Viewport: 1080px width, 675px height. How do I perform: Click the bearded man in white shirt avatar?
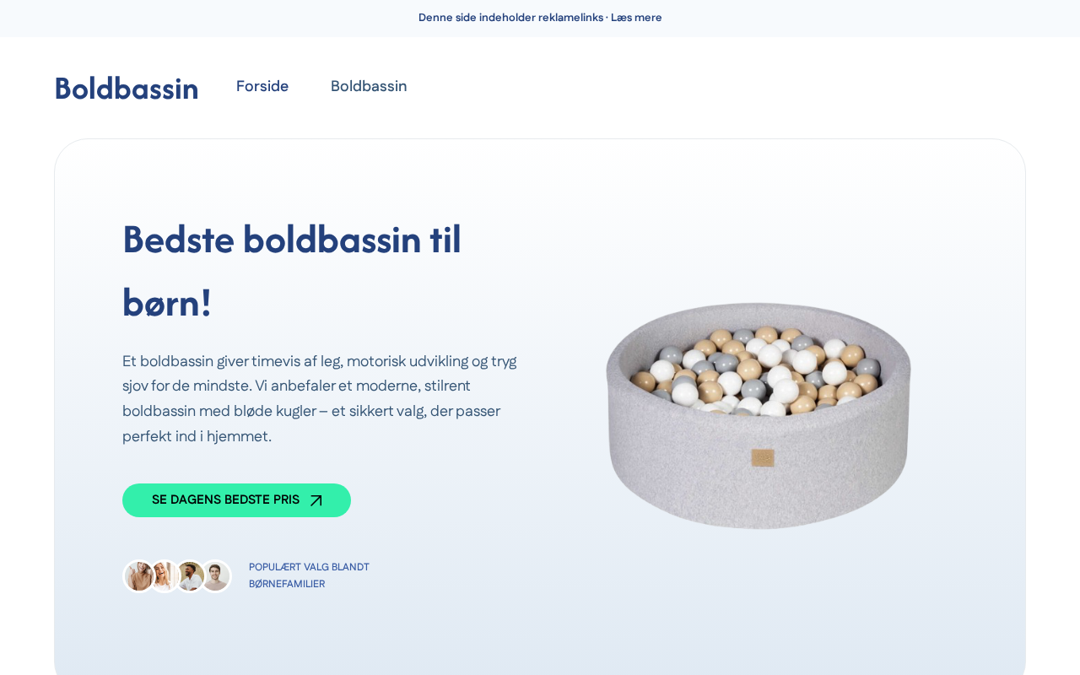coord(190,576)
